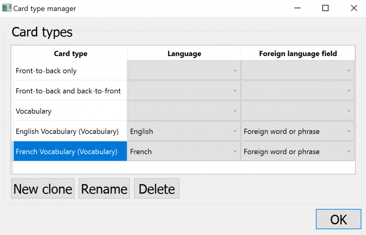Open Foreign language field dropdown for Front-to-back only
Viewport: 366px width, 235px height.
point(298,70)
